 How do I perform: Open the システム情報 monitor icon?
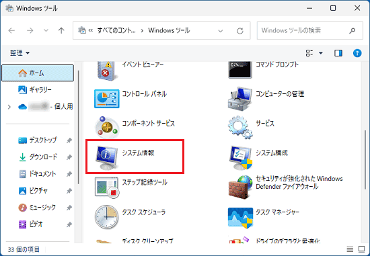click(107, 157)
